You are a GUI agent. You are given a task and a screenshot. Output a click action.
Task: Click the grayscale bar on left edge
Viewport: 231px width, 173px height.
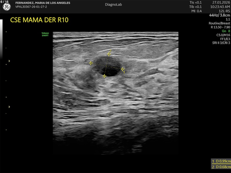click(1, 39)
